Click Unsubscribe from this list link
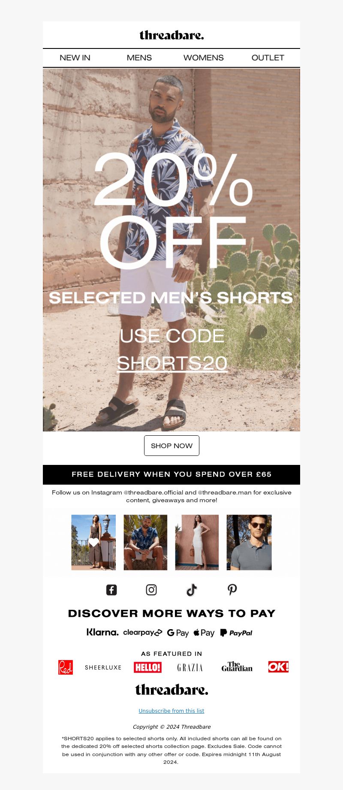The width and height of the screenshot is (343, 790). pyautogui.click(x=171, y=711)
